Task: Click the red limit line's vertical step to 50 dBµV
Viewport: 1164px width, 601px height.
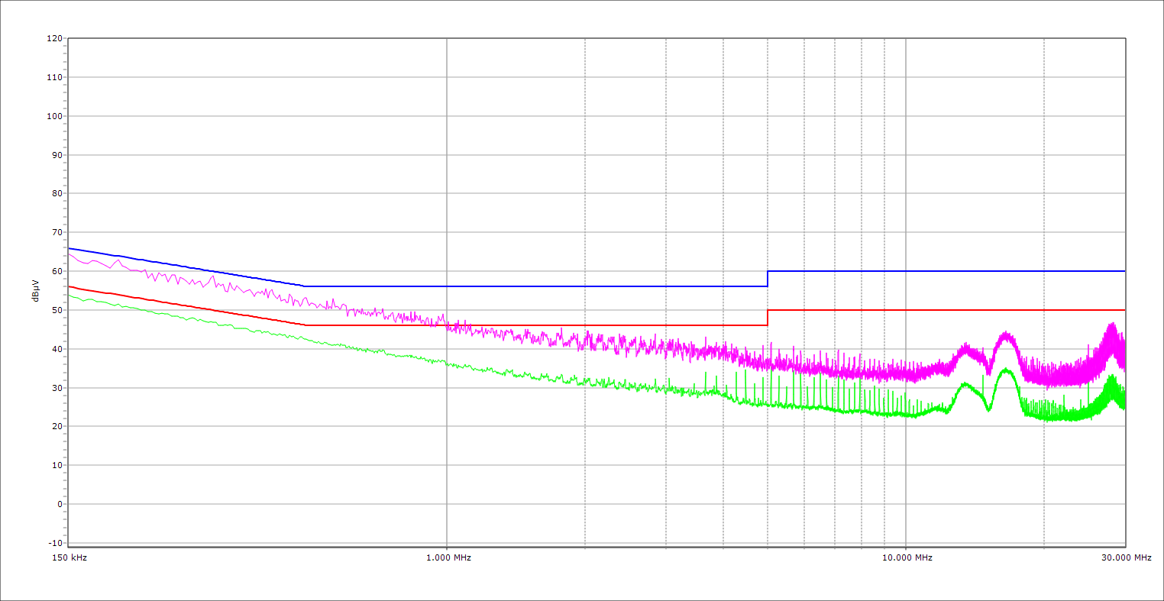Action: [768, 318]
